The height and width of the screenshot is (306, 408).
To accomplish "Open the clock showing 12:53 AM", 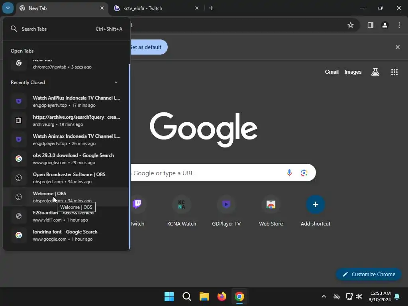I will click(x=380, y=296).
